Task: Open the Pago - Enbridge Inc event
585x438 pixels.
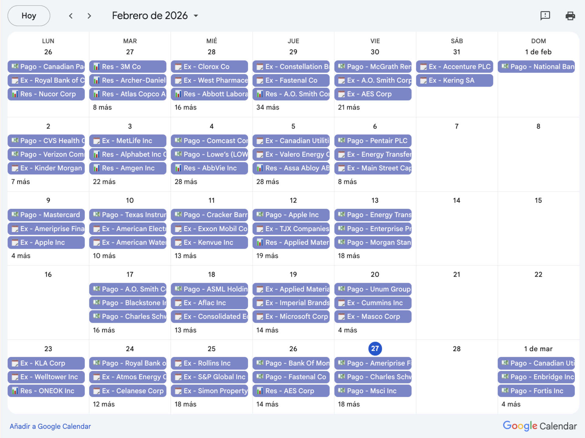Action: (x=536, y=377)
